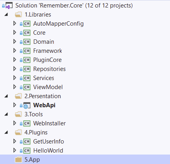
Task: Click the C# icon beside HelloWorld
Action: 27,151
